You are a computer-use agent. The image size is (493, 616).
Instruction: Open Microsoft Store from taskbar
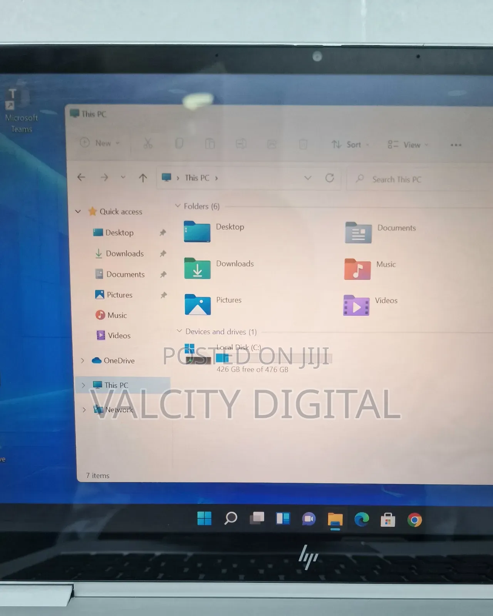tap(388, 520)
